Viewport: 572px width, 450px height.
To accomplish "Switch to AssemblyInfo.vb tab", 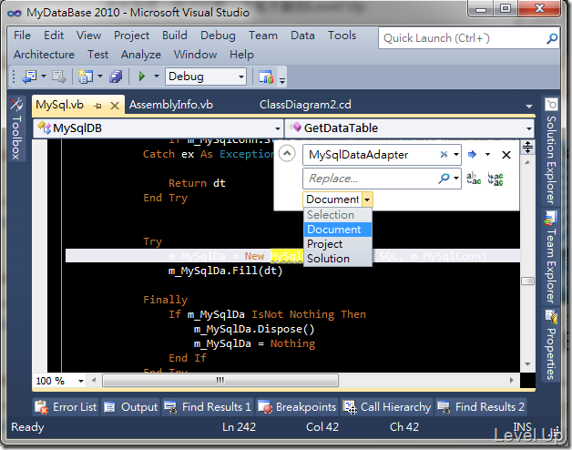I will pos(171,105).
